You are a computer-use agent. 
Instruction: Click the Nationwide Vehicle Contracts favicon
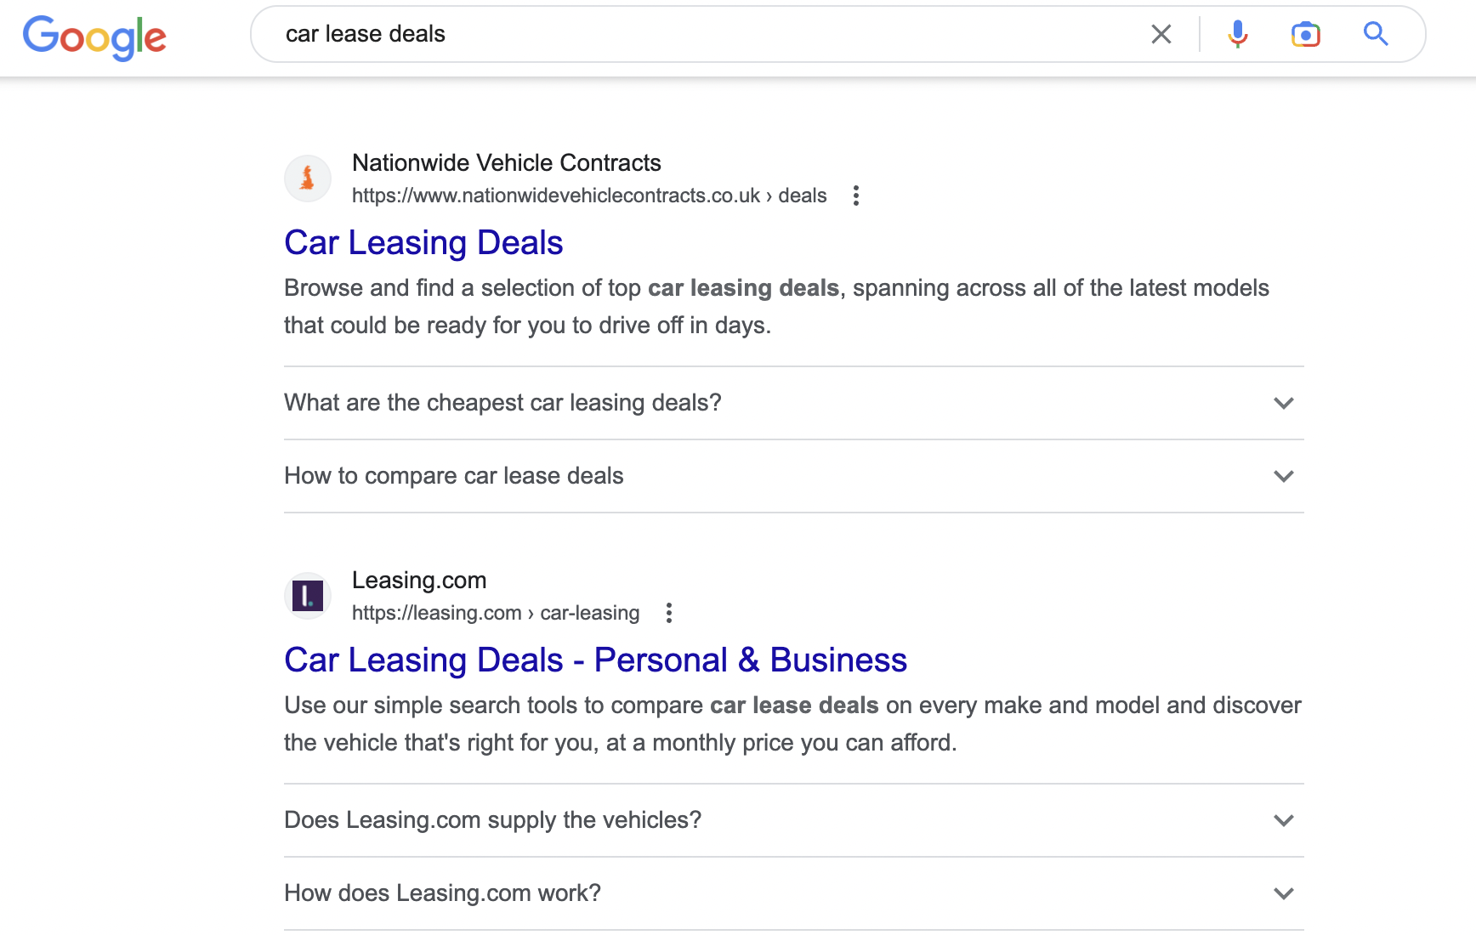[307, 178]
